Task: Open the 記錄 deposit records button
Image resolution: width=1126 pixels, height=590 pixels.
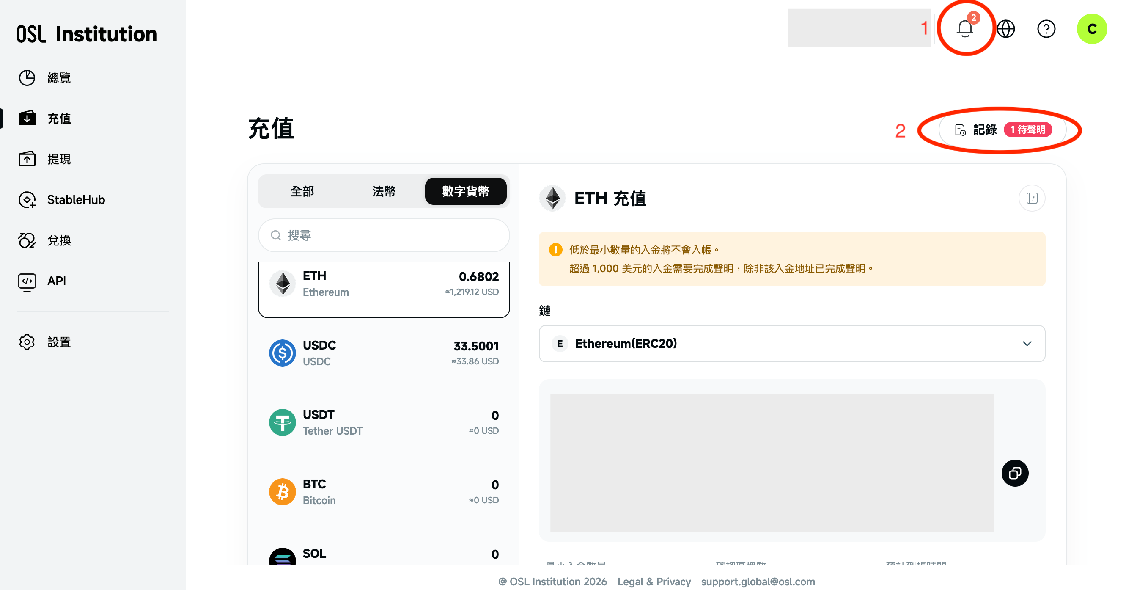Action: point(1002,130)
